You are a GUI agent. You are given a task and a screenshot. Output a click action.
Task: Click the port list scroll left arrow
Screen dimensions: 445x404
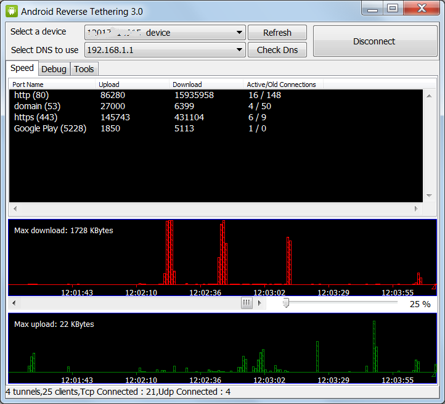pyautogui.click(x=15, y=209)
